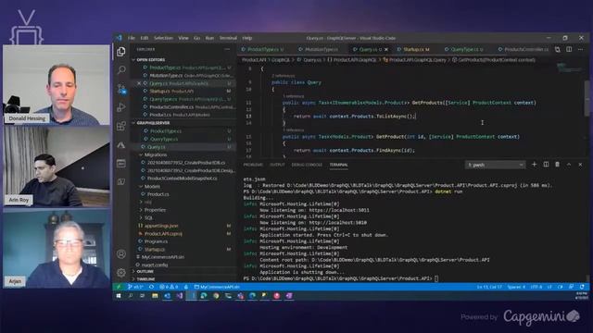The width and height of the screenshot is (593, 333).
Task: Open the Azure view in the activity bar
Action: pos(121,144)
